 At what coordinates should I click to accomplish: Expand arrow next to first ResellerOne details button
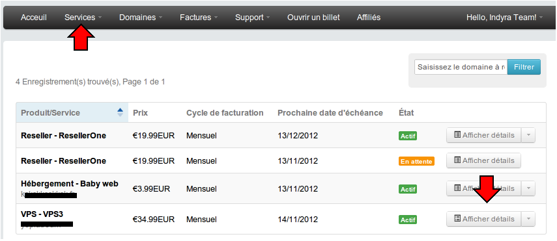coord(528,135)
